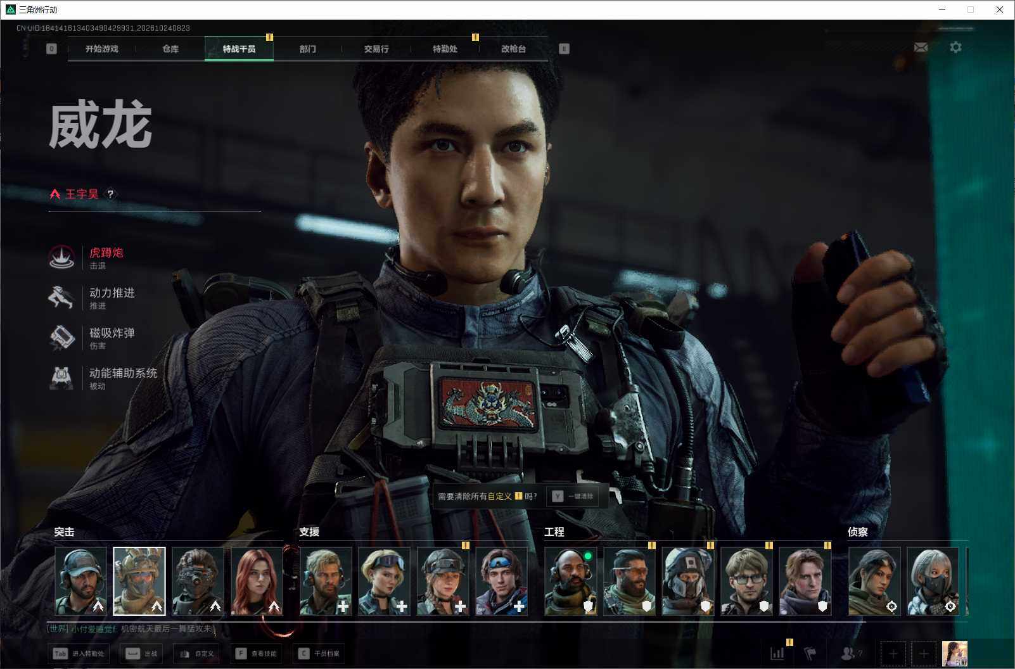Click the 查看技能 button
This screenshot has height=669, width=1015.
(x=257, y=654)
